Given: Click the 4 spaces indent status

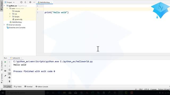Looking at the screenshot, I should click(x=154, y=89).
